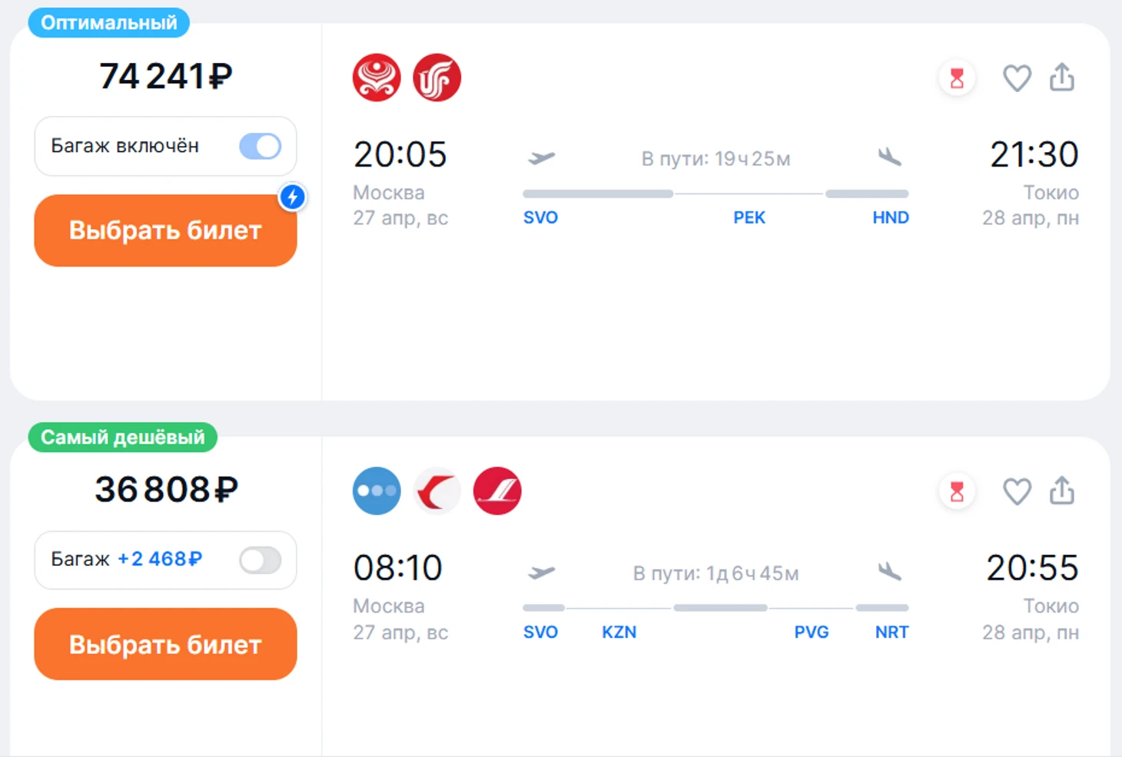Click "Выбрать билет" for 36 808₽ ticket
This screenshot has width=1122, height=757.
[x=165, y=644]
